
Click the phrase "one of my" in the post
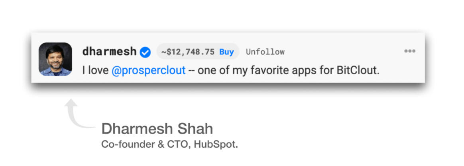215,70
